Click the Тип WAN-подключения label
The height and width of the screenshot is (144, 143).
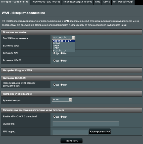(15, 38)
